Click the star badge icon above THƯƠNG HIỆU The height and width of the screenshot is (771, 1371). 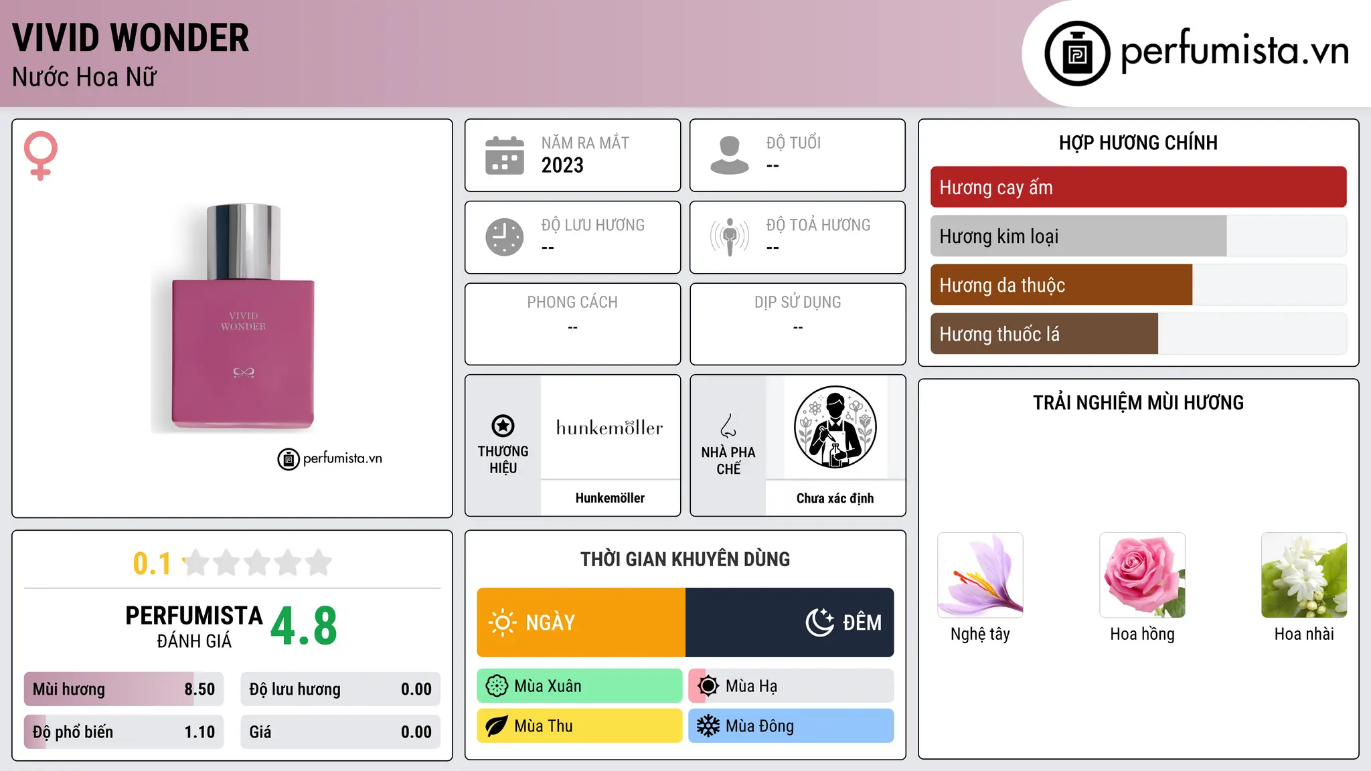(503, 426)
